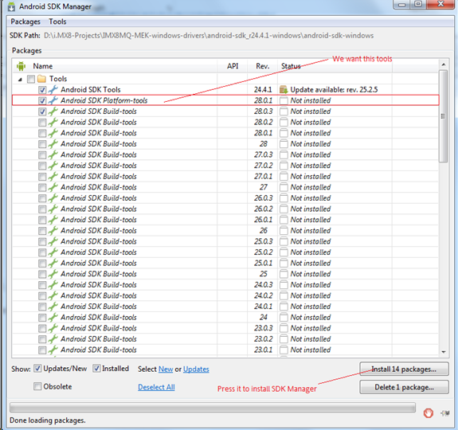Click the loading progress bar
Image resolution: width=458 pixels, height=430 pixels.
pos(213,407)
